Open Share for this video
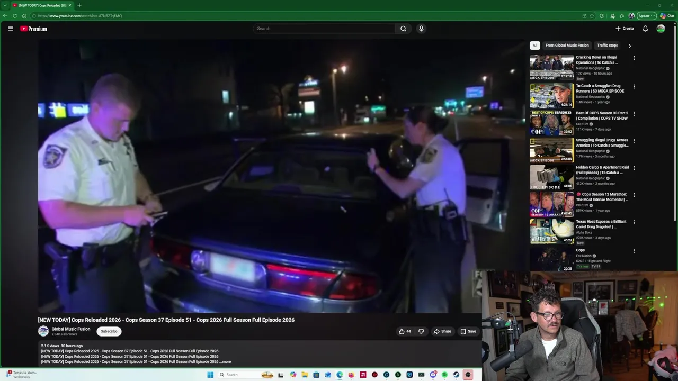 coord(442,331)
